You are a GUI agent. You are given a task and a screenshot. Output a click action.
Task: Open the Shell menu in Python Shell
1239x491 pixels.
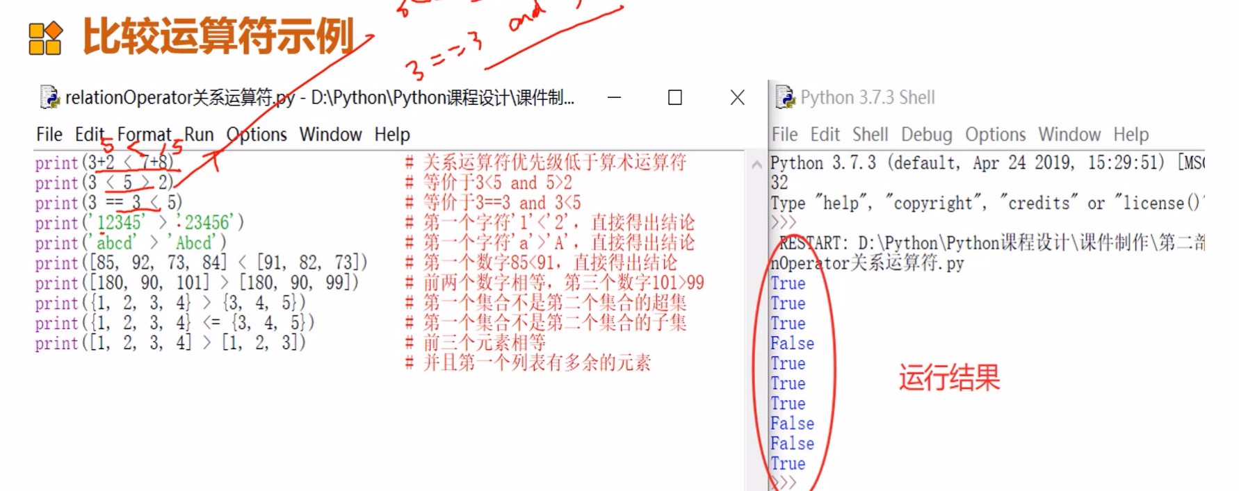click(x=870, y=134)
